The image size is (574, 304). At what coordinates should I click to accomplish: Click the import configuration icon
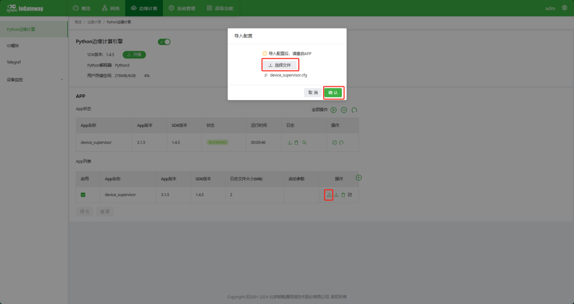pyautogui.click(x=329, y=195)
